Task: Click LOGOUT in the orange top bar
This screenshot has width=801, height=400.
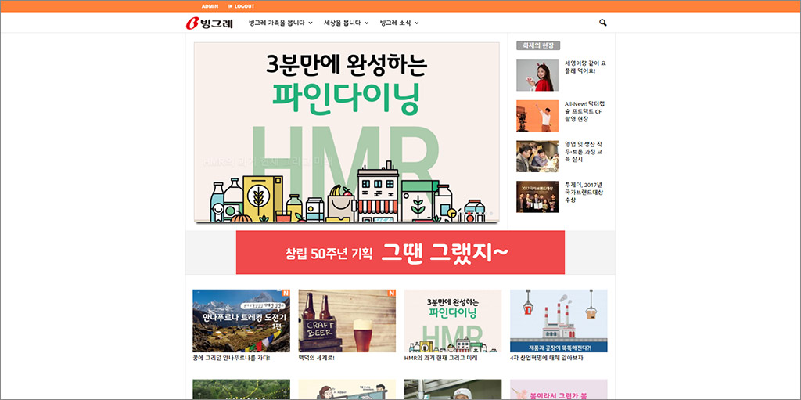Action: point(241,6)
